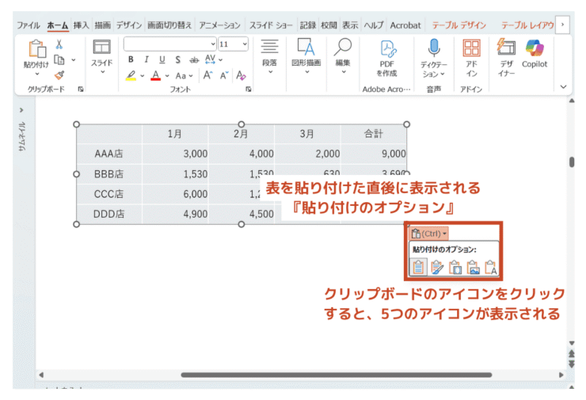Image resolution: width=586 pixels, height=400 pixels.
Task: Apply the red font color
Action: (156, 76)
